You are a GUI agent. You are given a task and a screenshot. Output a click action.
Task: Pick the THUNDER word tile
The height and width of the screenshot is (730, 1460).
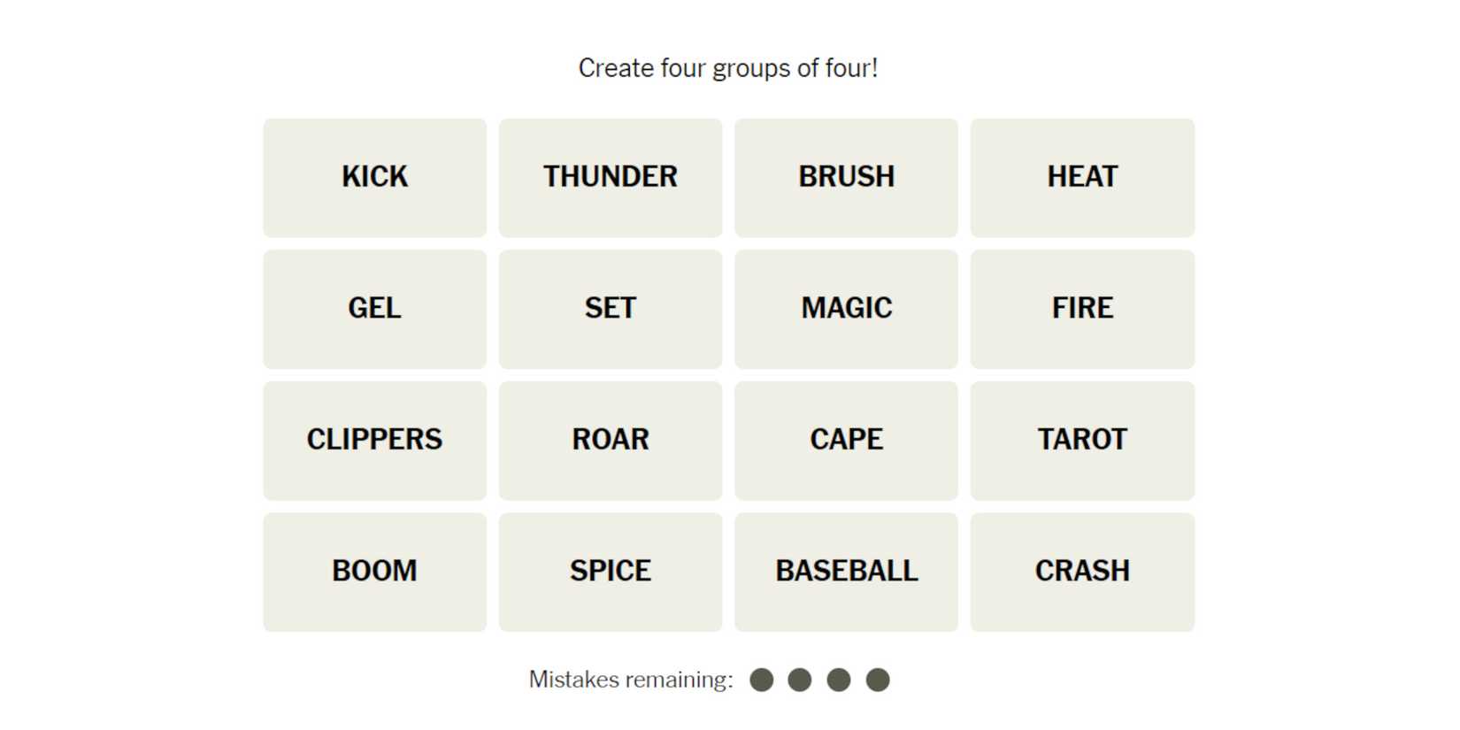(x=610, y=177)
